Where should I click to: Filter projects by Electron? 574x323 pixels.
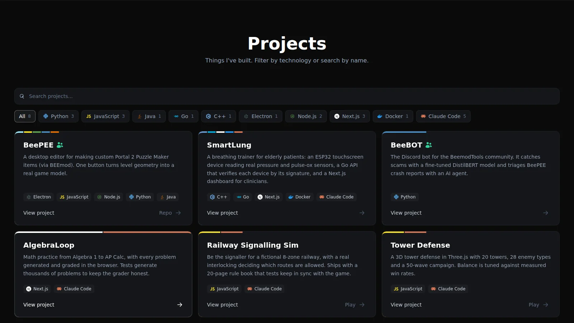(261, 116)
